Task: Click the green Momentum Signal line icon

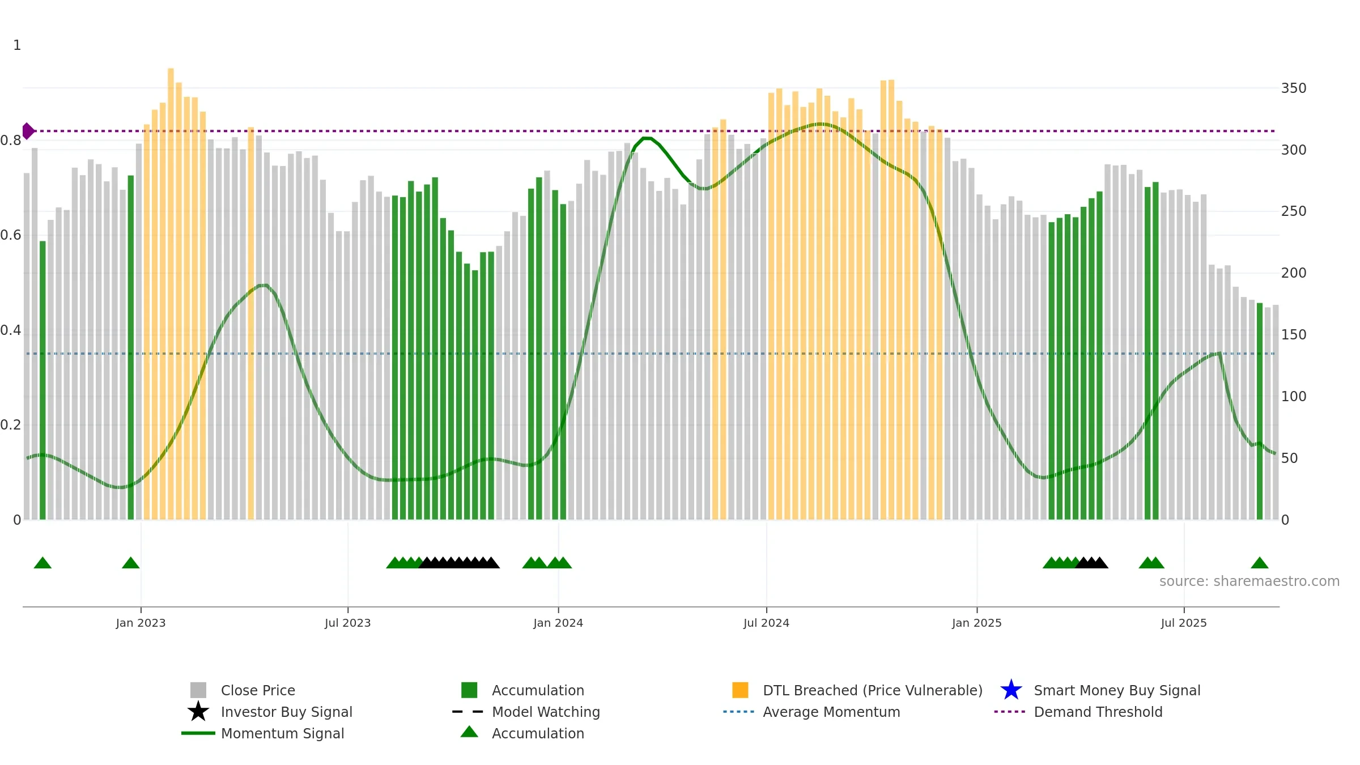Action: point(198,733)
